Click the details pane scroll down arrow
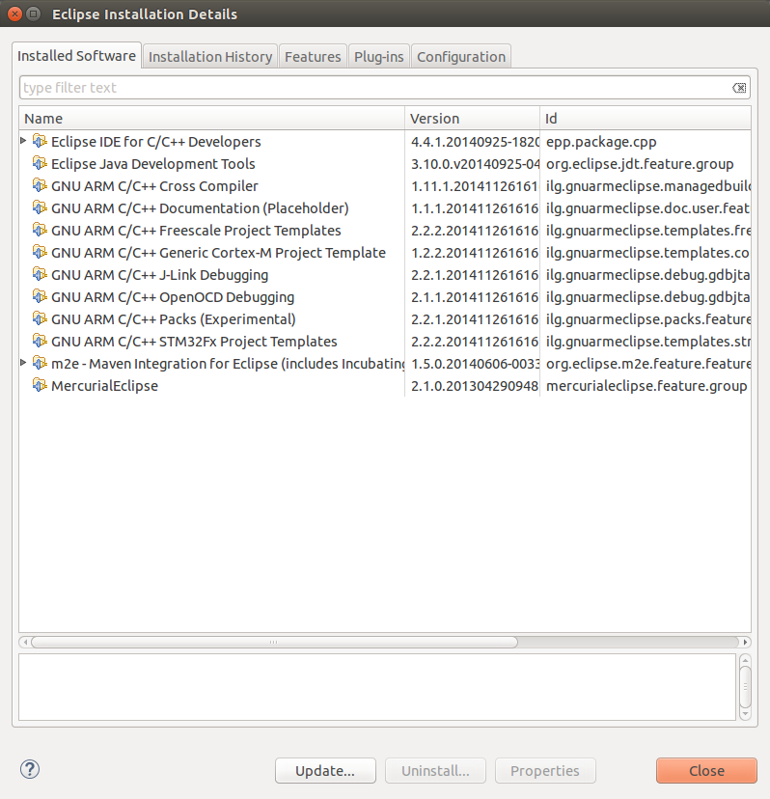The width and height of the screenshot is (770, 799). tap(745, 713)
